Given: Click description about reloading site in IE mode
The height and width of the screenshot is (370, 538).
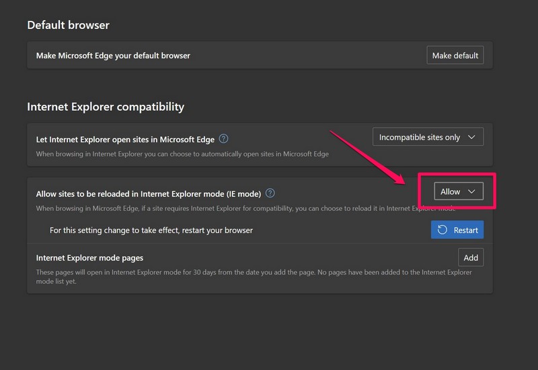Looking at the screenshot, I should pyautogui.click(x=229, y=209).
